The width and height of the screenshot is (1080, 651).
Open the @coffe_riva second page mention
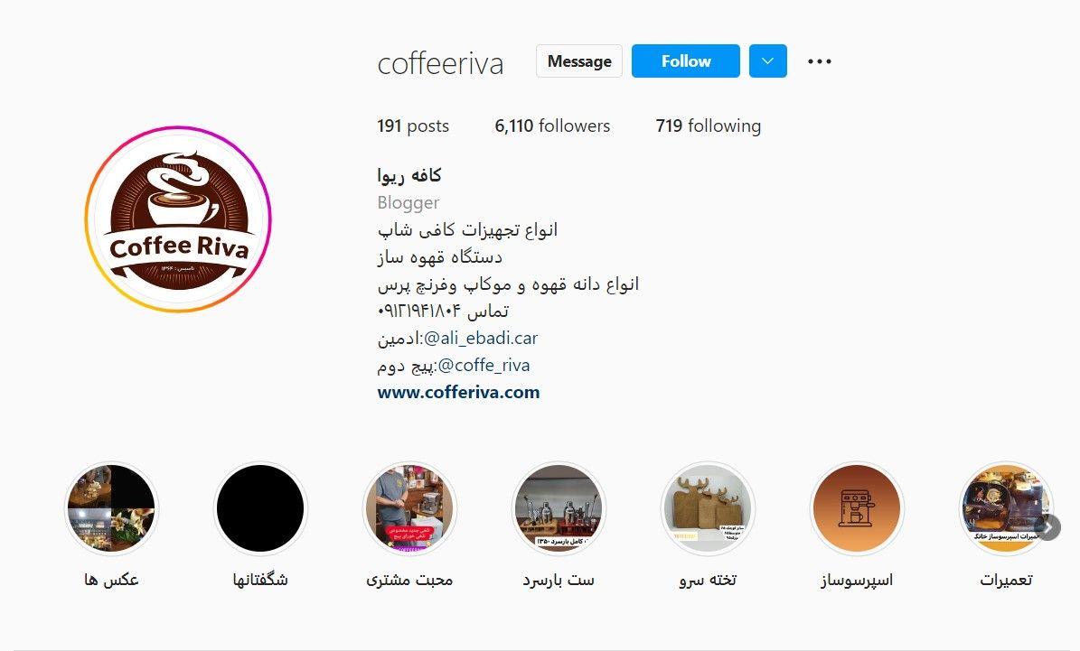pos(484,366)
